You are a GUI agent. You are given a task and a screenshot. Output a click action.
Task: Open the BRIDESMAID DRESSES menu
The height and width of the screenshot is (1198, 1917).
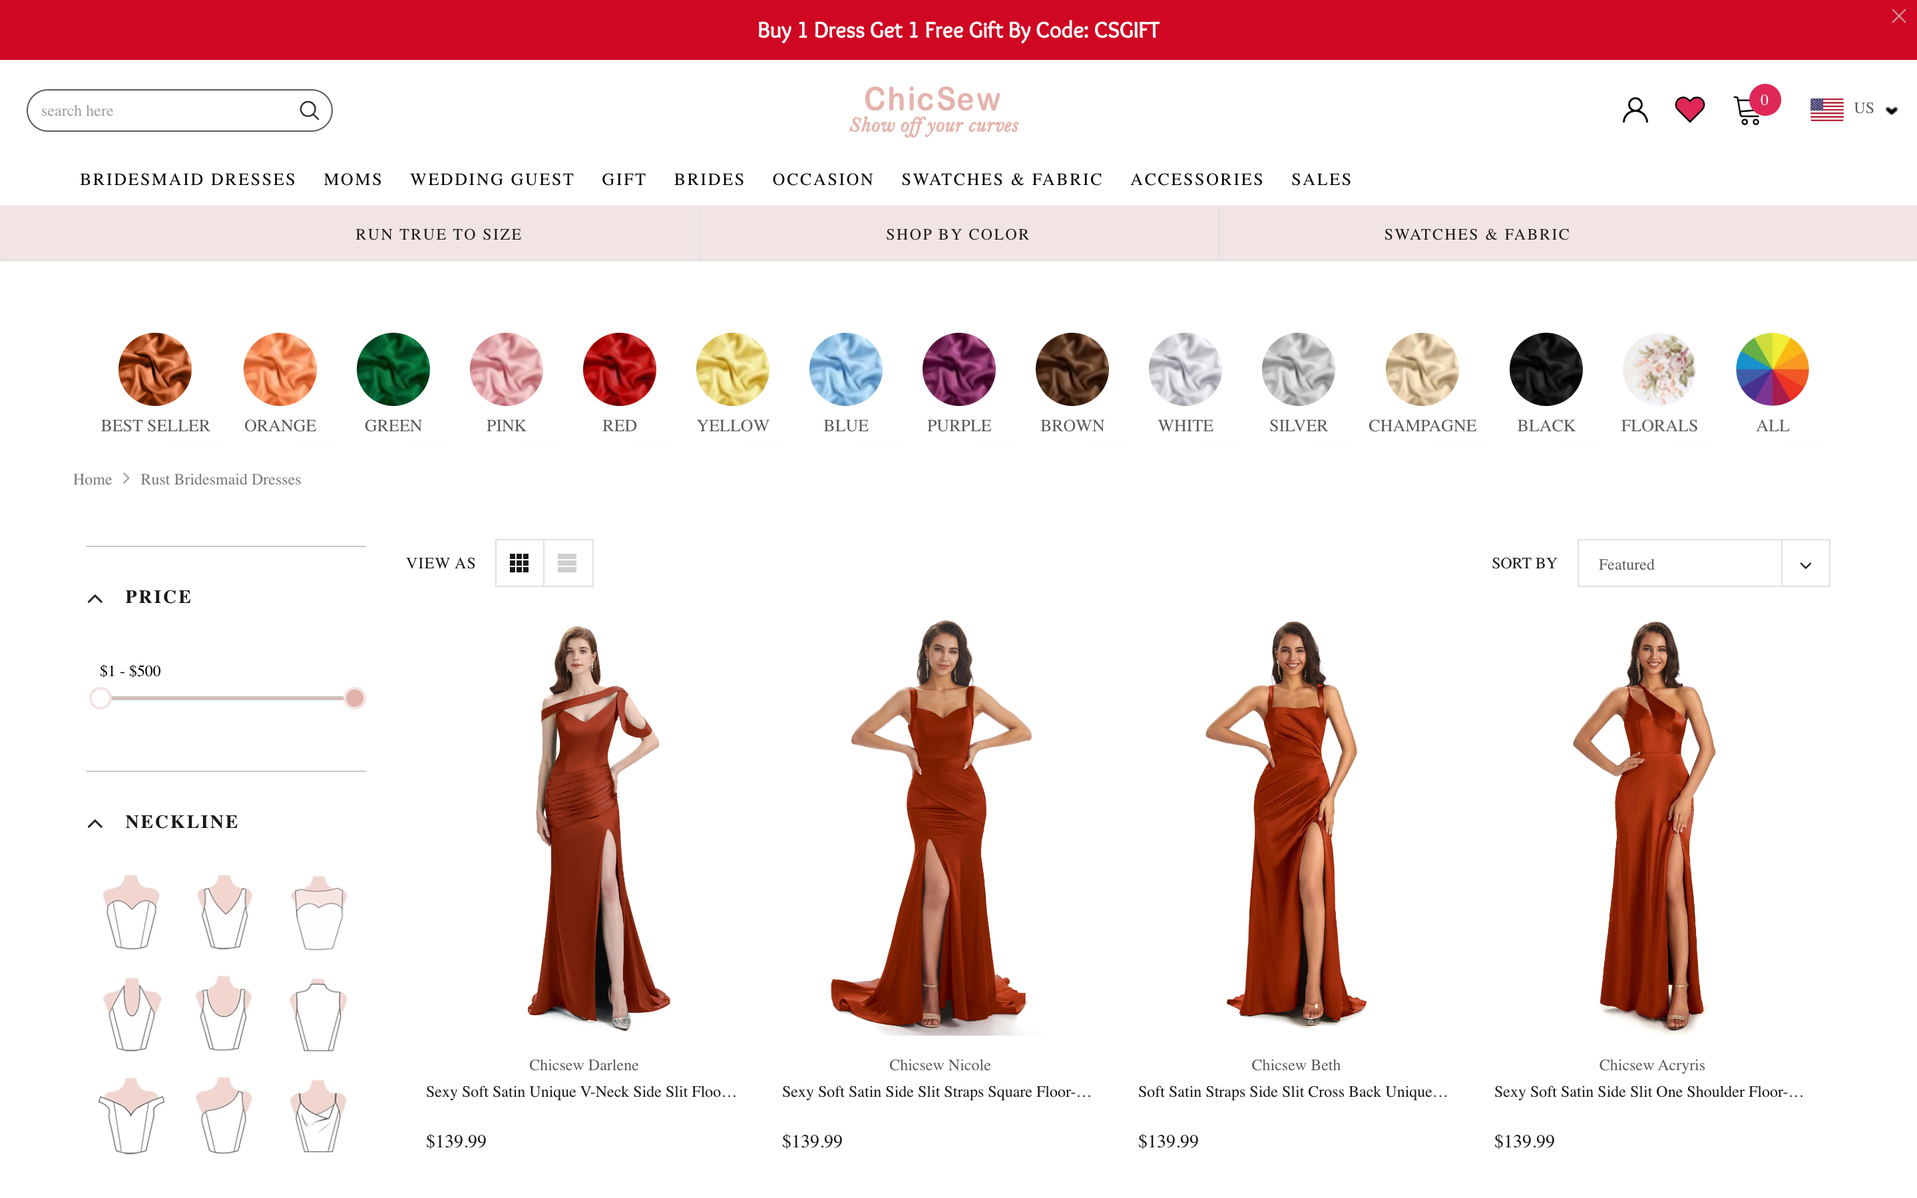[187, 179]
